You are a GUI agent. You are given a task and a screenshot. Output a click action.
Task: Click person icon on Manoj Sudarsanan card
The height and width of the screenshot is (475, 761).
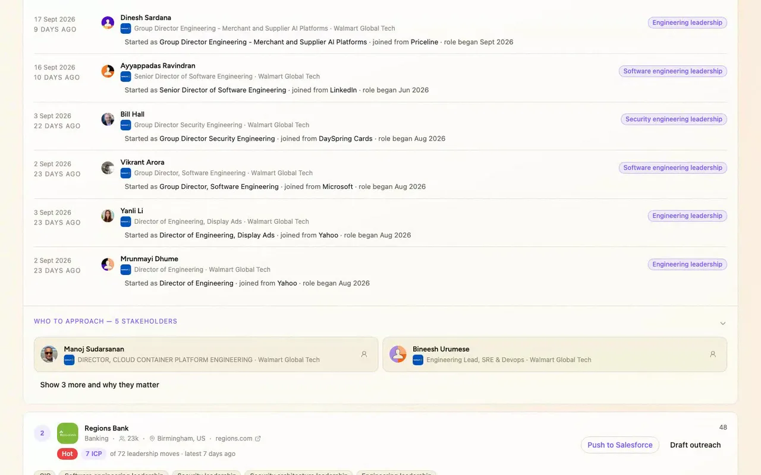(x=364, y=354)
